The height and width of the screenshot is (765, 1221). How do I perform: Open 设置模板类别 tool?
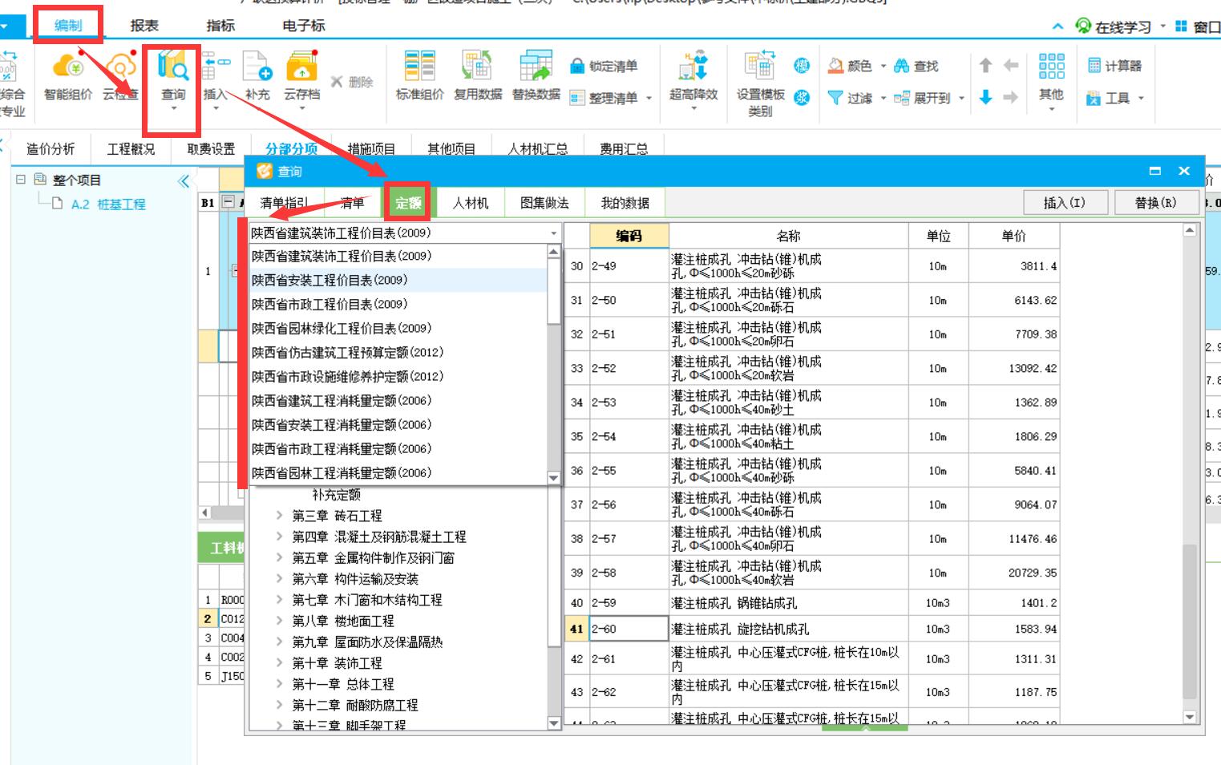pyautogui.click(x=760, y=83)
